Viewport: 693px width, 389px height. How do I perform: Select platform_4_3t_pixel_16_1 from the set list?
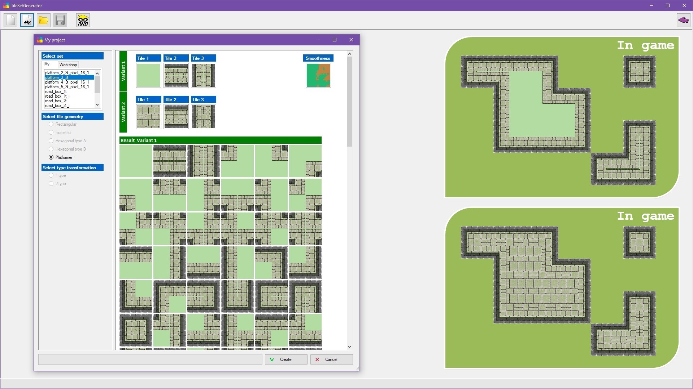pos(66,82)
